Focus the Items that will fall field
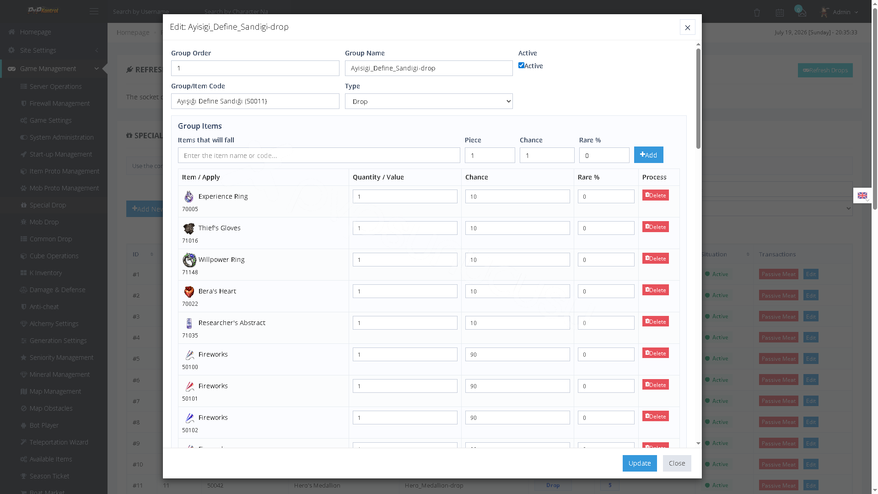Screen dimensions: 878x494 click(x=319, y=155)
